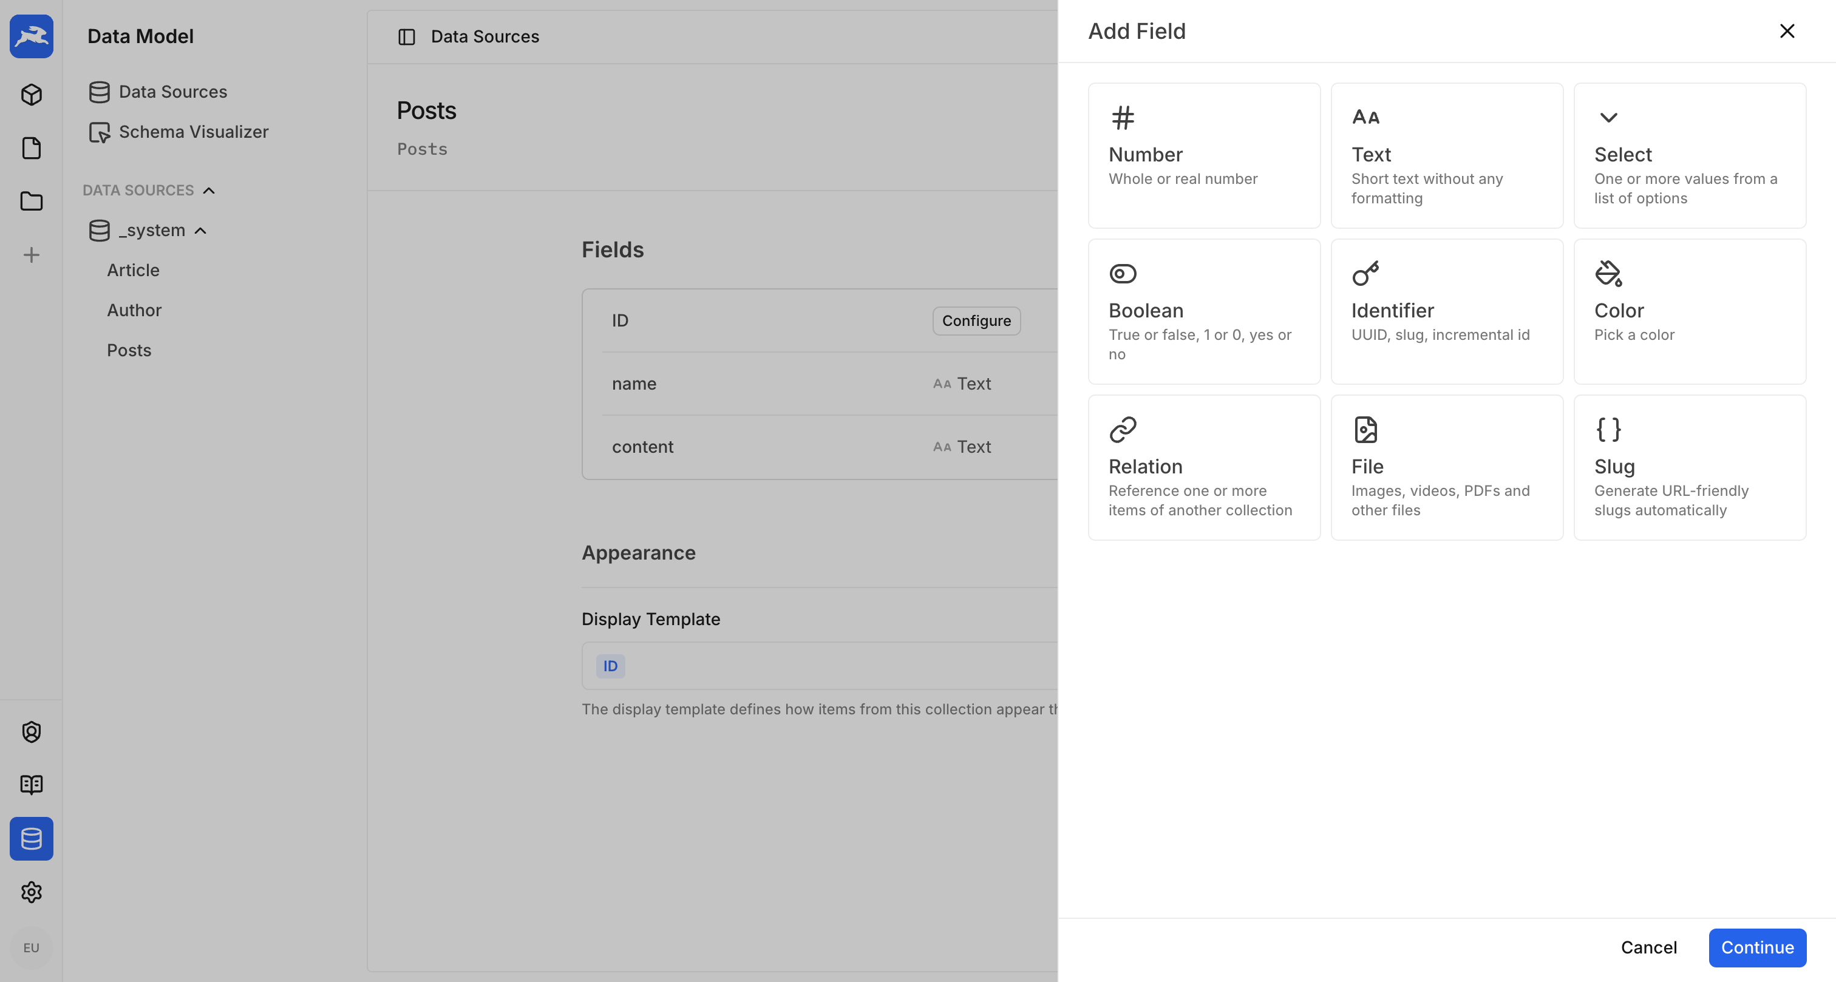Collapse the DATA SOURCES section chevron

[x=209, y=189]
